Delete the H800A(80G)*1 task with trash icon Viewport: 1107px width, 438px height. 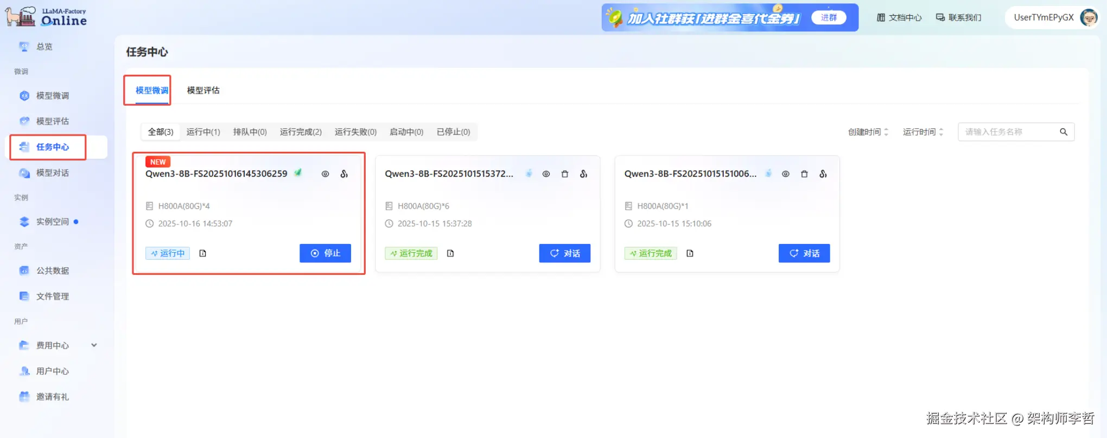[x=804, y=174]
